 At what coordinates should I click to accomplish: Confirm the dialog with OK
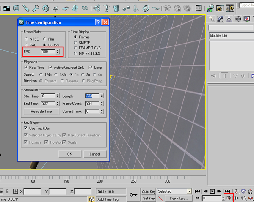tap(70, 154)
